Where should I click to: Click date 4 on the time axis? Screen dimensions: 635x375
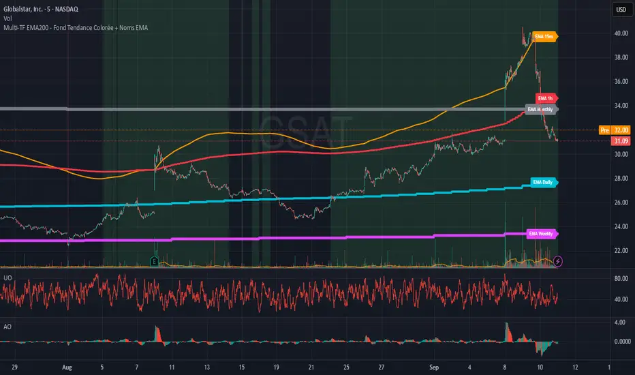[x=469, y=367]
